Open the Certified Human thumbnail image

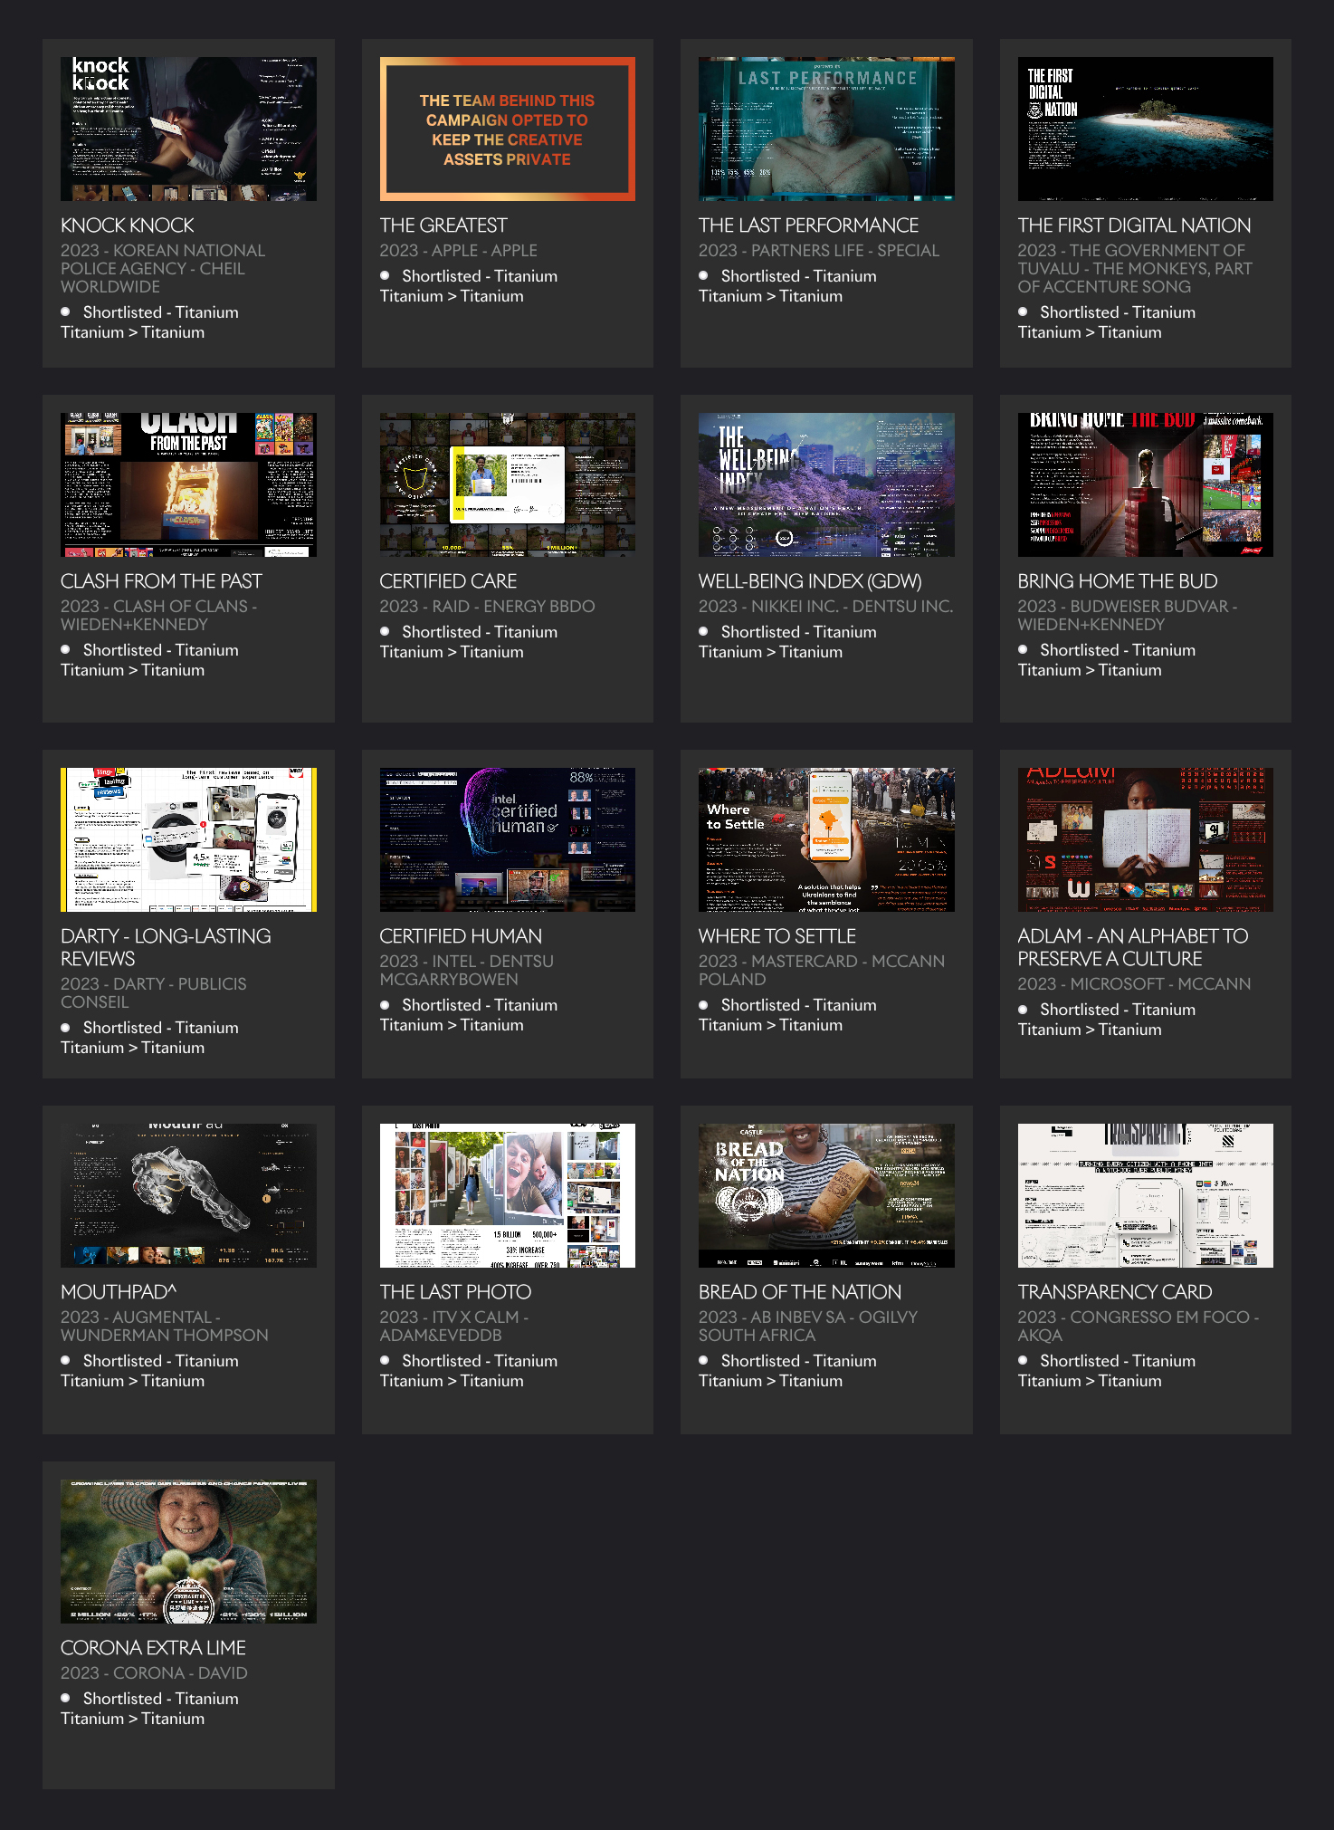[507, 839]
